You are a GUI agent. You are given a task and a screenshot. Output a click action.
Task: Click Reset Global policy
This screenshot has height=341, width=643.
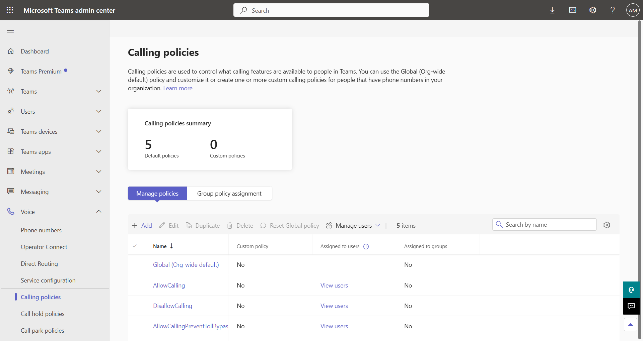pyautogui.click(x=290, y=226)
